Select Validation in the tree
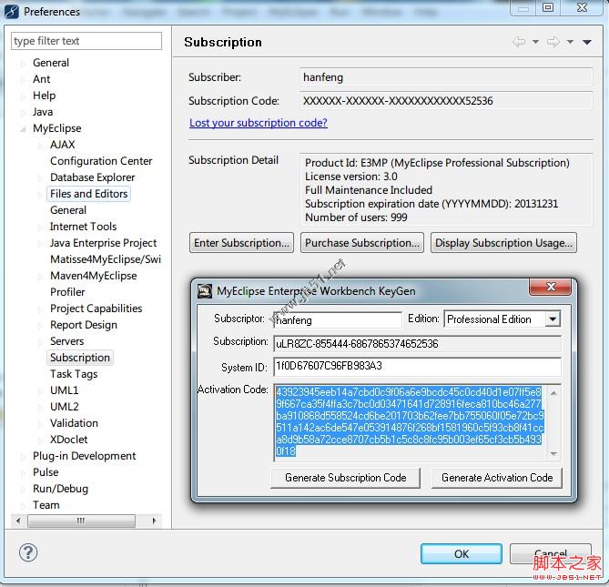609x587 pixels. click(x=74, y=423)
